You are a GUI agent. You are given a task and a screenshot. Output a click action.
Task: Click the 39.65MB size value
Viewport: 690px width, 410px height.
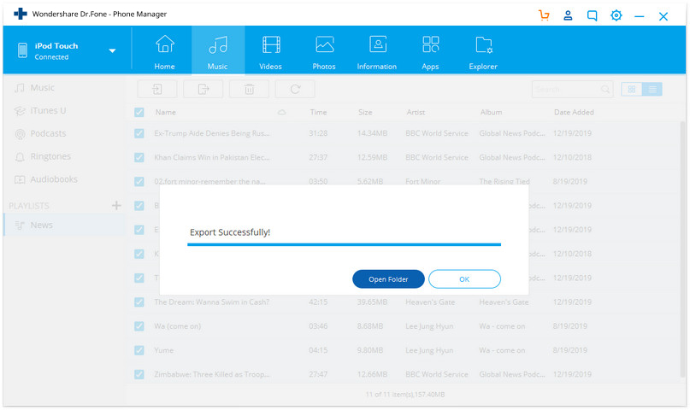click(372, 302)
